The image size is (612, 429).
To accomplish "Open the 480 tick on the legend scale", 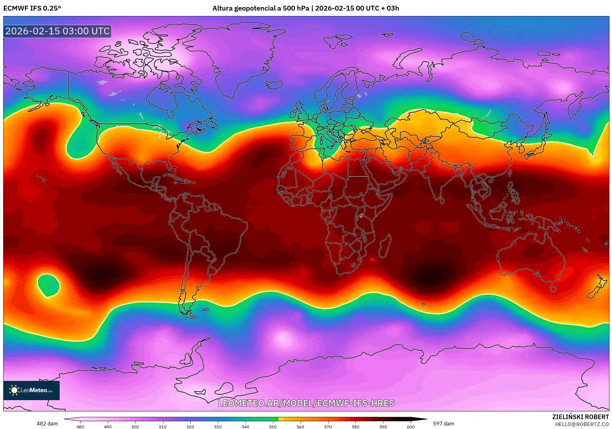I will 80,427.
